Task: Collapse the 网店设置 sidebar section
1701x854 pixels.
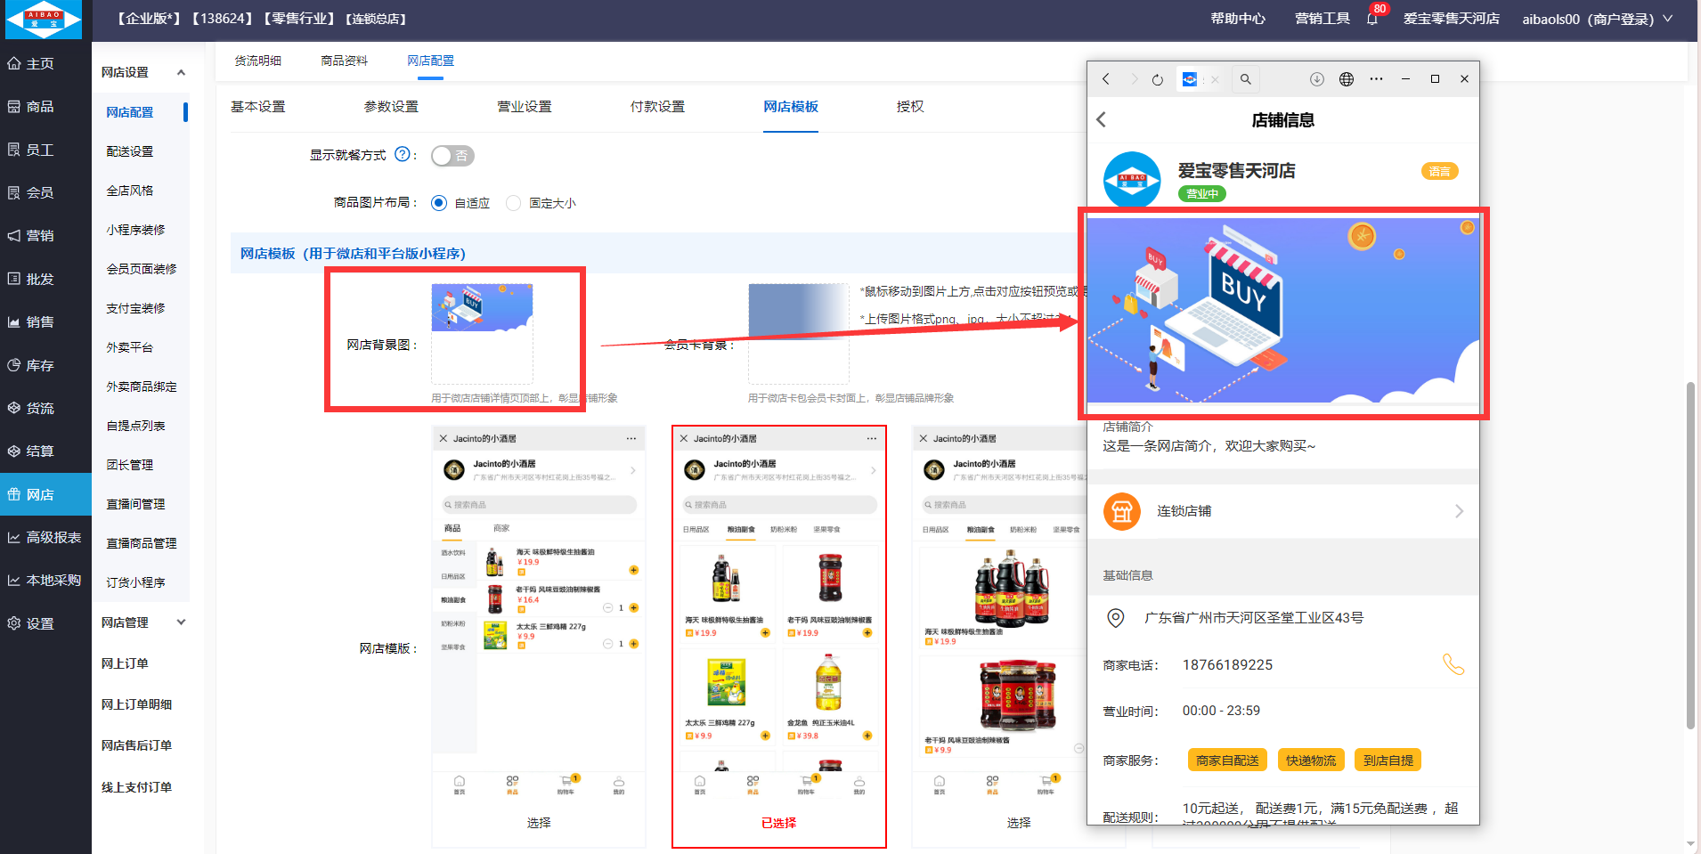Action: point(181,72)
